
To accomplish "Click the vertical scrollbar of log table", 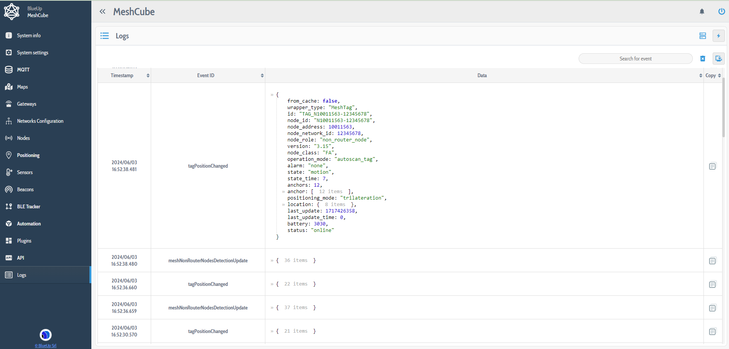I will click(723, 108).
